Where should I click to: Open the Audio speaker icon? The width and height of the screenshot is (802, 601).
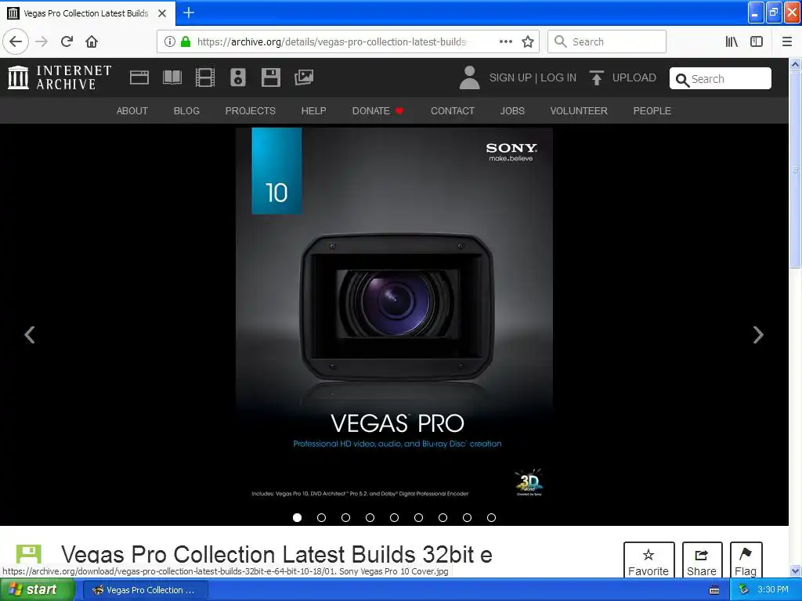tap(238, 77)
